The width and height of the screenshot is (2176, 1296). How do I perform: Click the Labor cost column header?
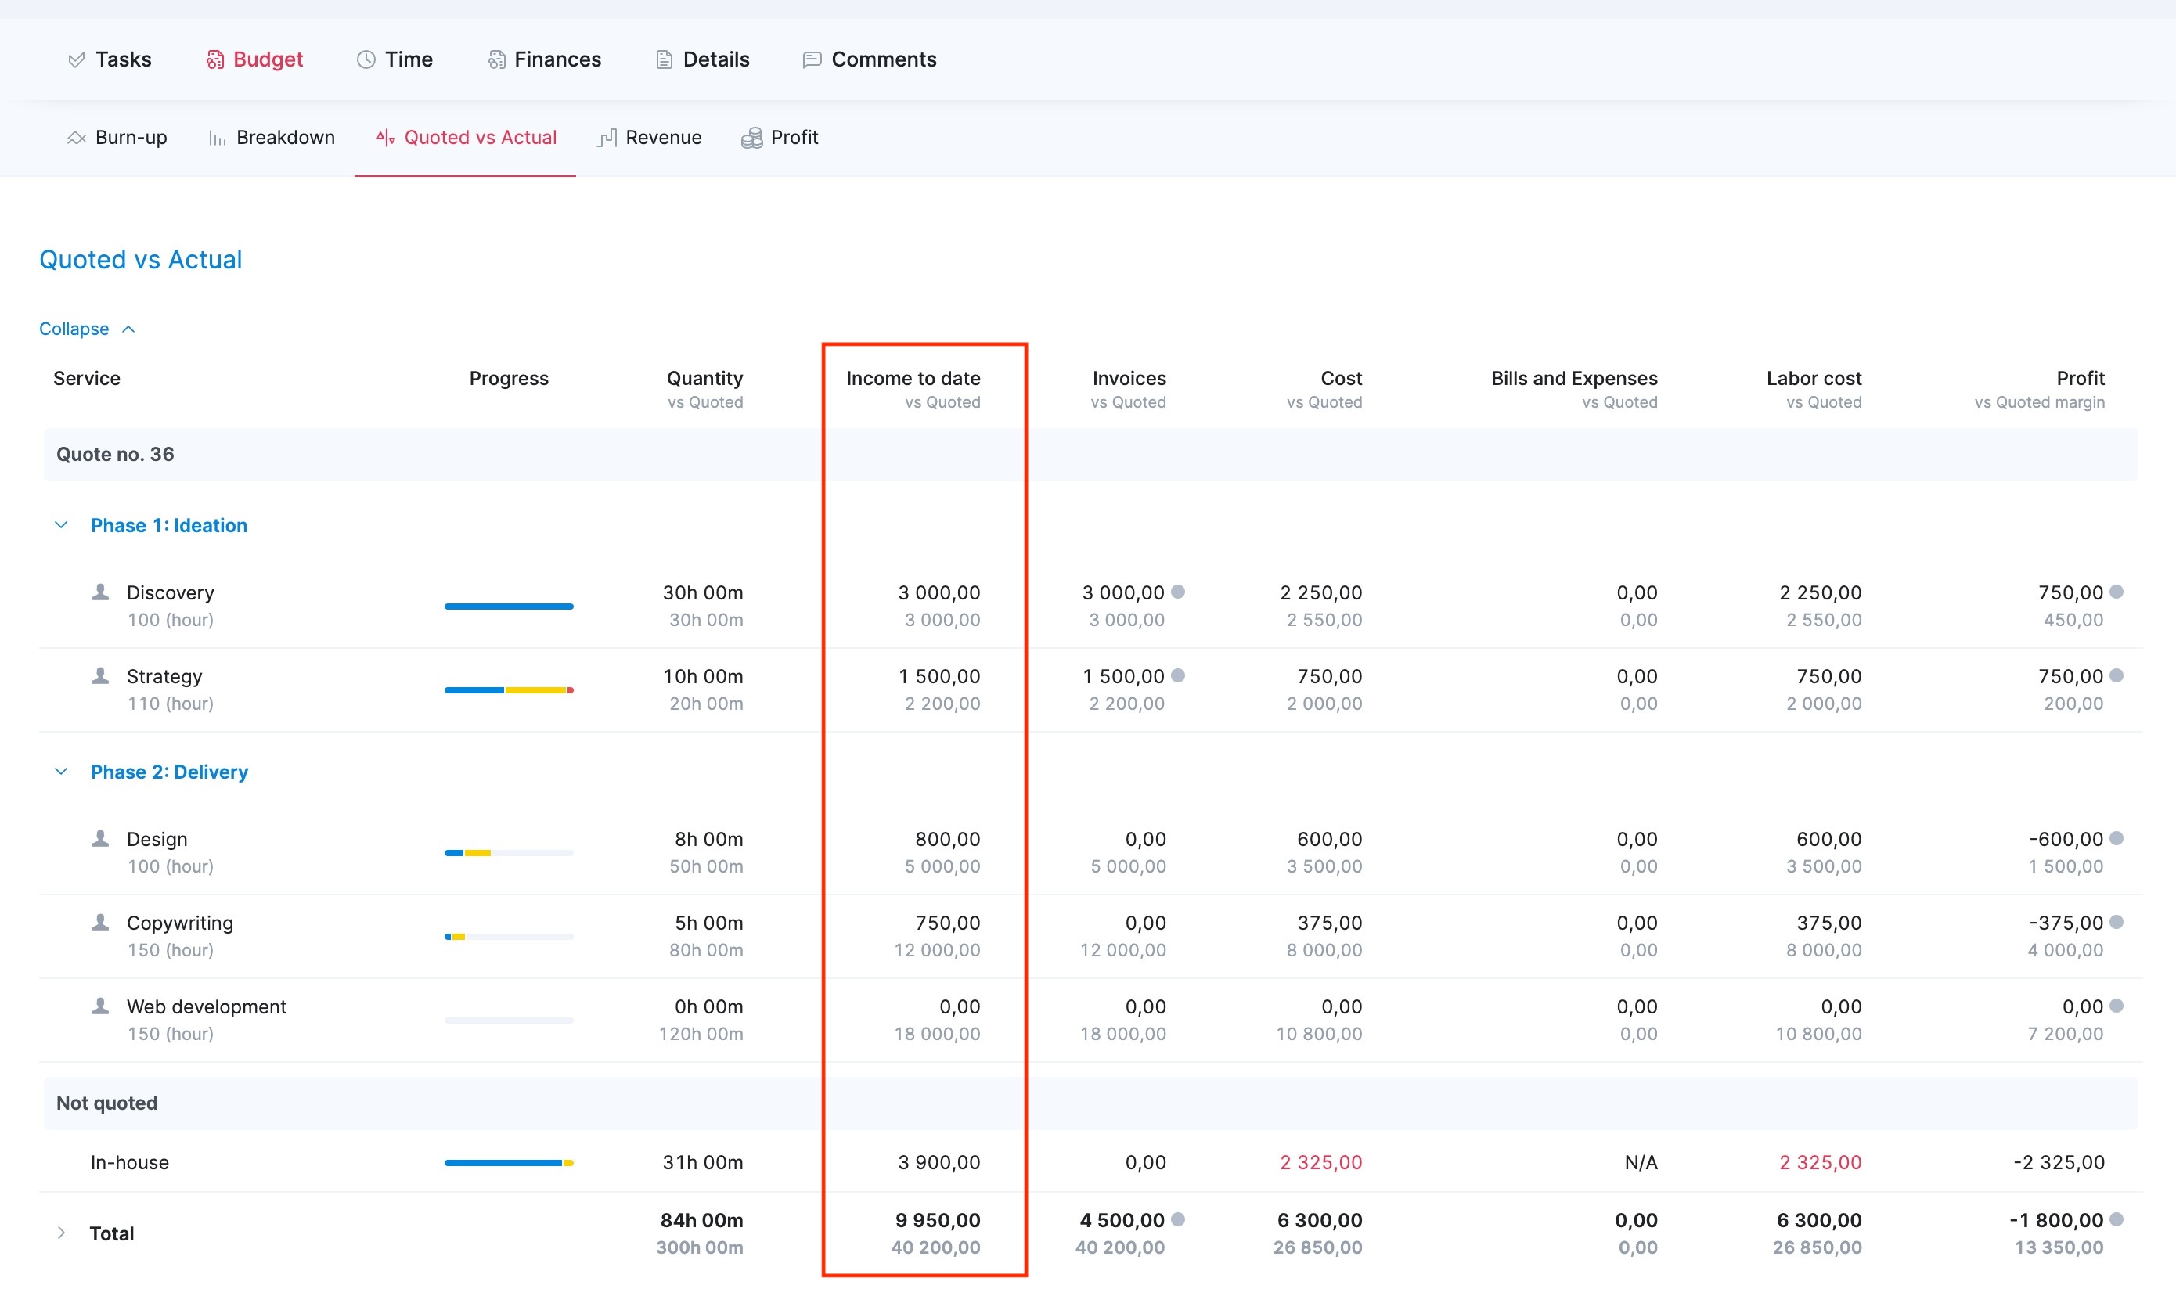pyautogui.click(x=1814, y=379)
